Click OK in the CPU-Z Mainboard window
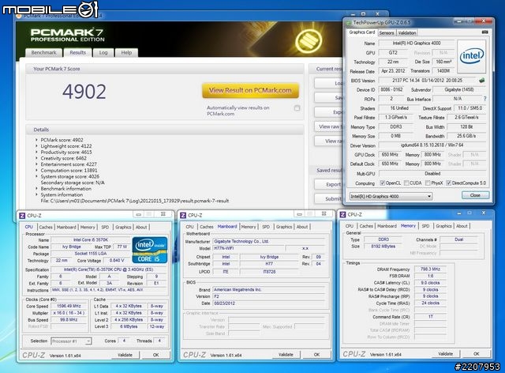This screenshot has height=373, width=505. (x=316, y=355)
